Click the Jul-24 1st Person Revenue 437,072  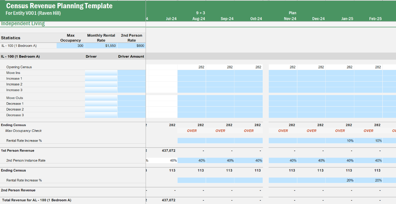(x=163, y=151)
